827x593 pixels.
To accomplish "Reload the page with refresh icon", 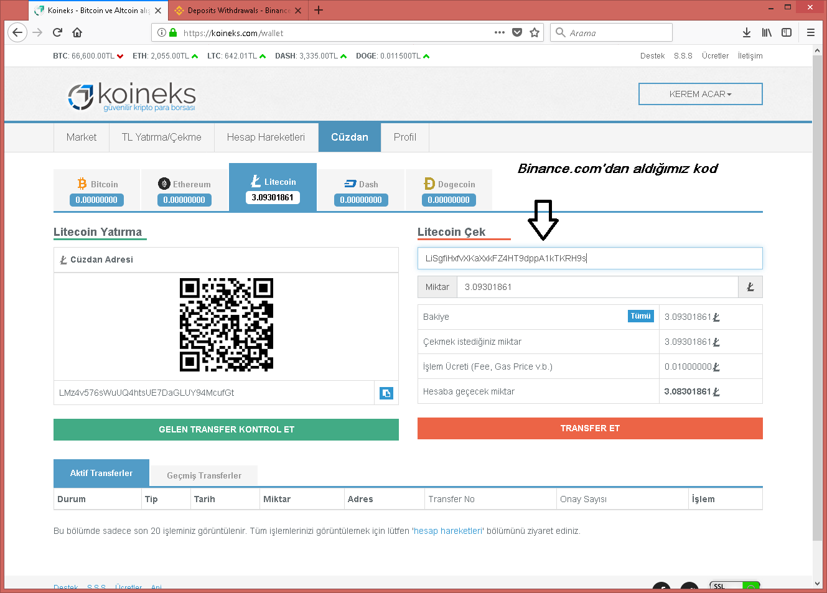I will (x=57, y=32).
